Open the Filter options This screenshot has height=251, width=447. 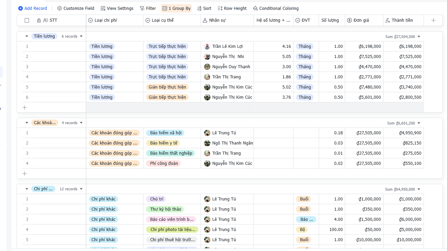click(x=148, y=8)
